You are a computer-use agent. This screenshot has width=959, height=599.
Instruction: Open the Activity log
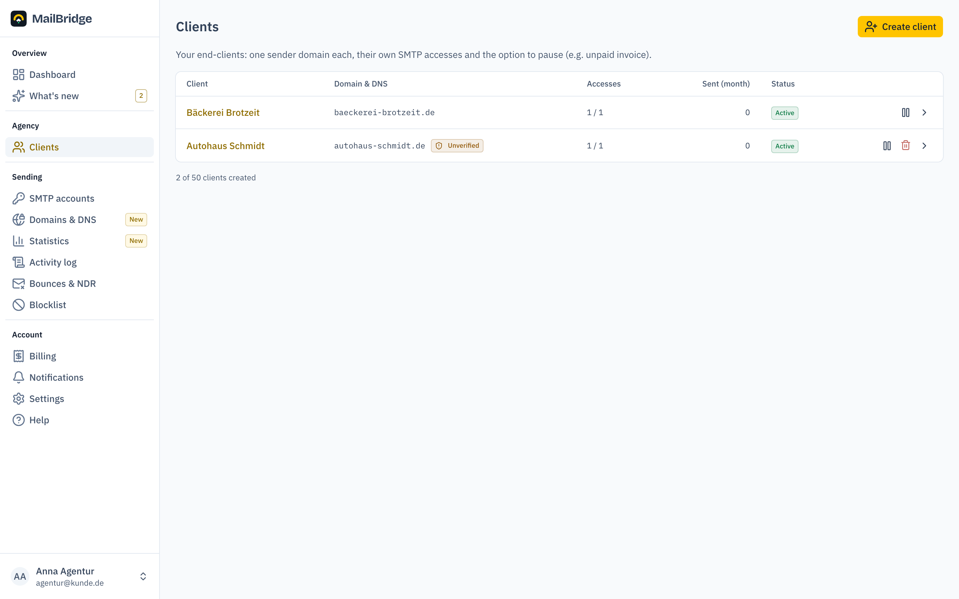pos(79,262)
